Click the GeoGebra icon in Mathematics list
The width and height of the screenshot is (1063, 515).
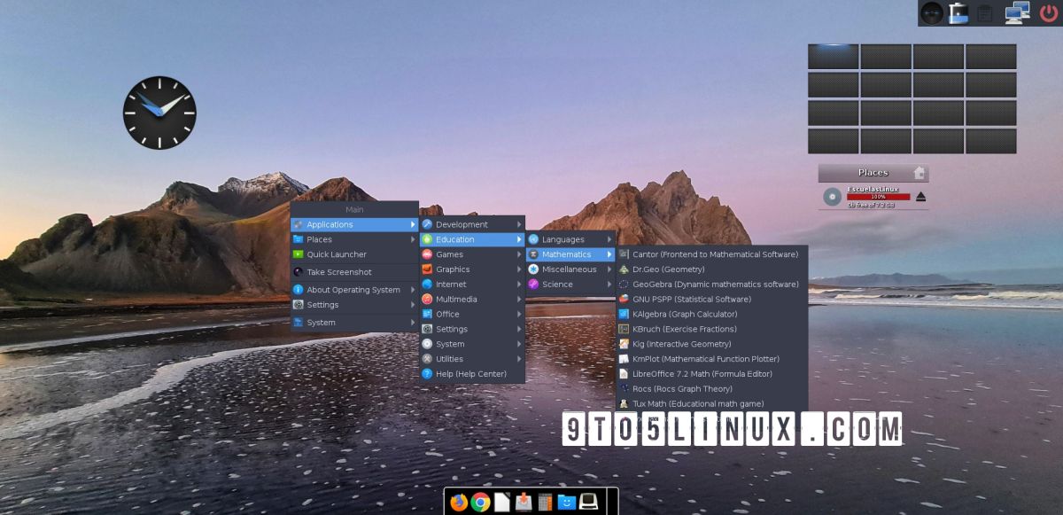coord(624,285)
